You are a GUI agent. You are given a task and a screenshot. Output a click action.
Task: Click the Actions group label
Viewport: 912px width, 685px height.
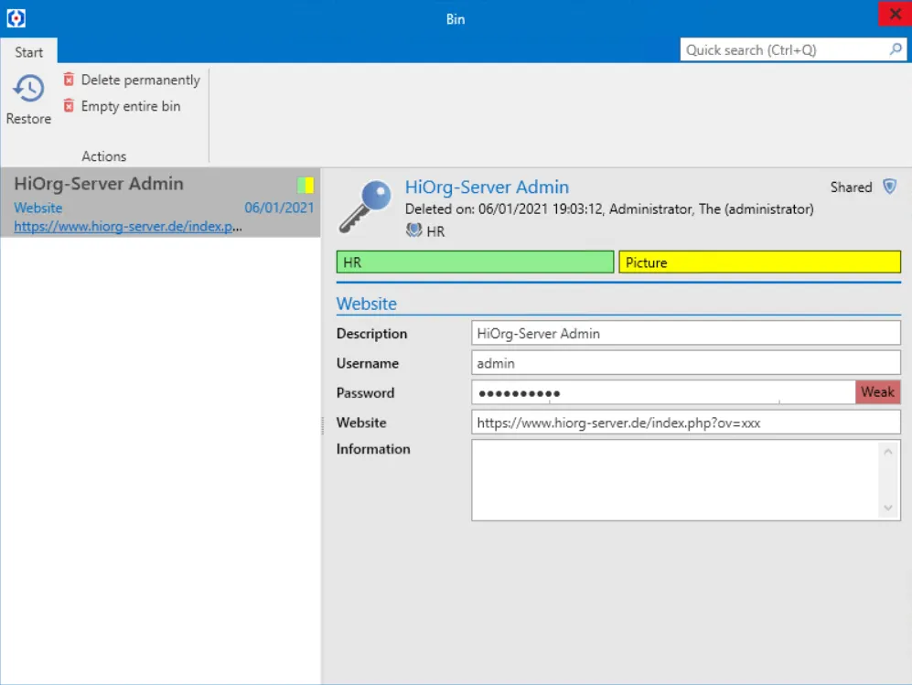coord(103,156)
